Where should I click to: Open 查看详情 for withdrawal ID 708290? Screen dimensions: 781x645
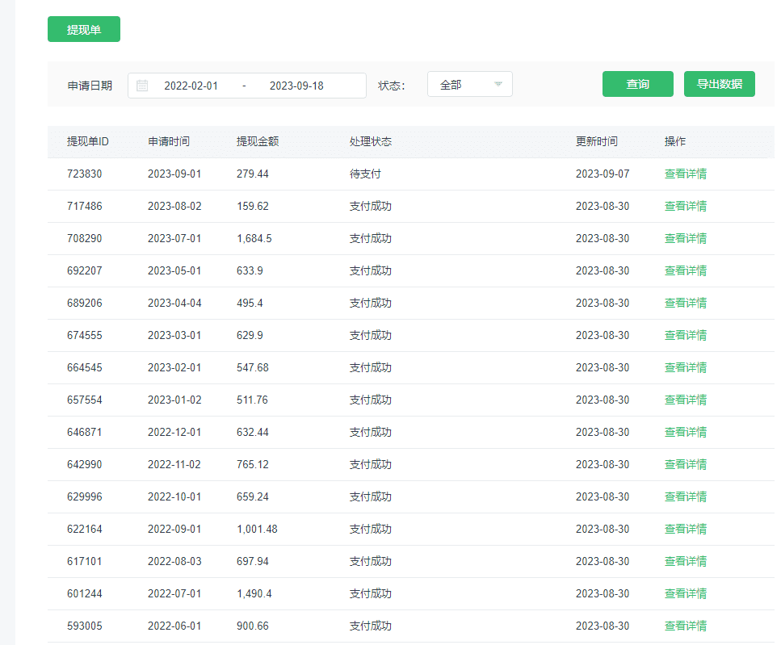(685, 238)
